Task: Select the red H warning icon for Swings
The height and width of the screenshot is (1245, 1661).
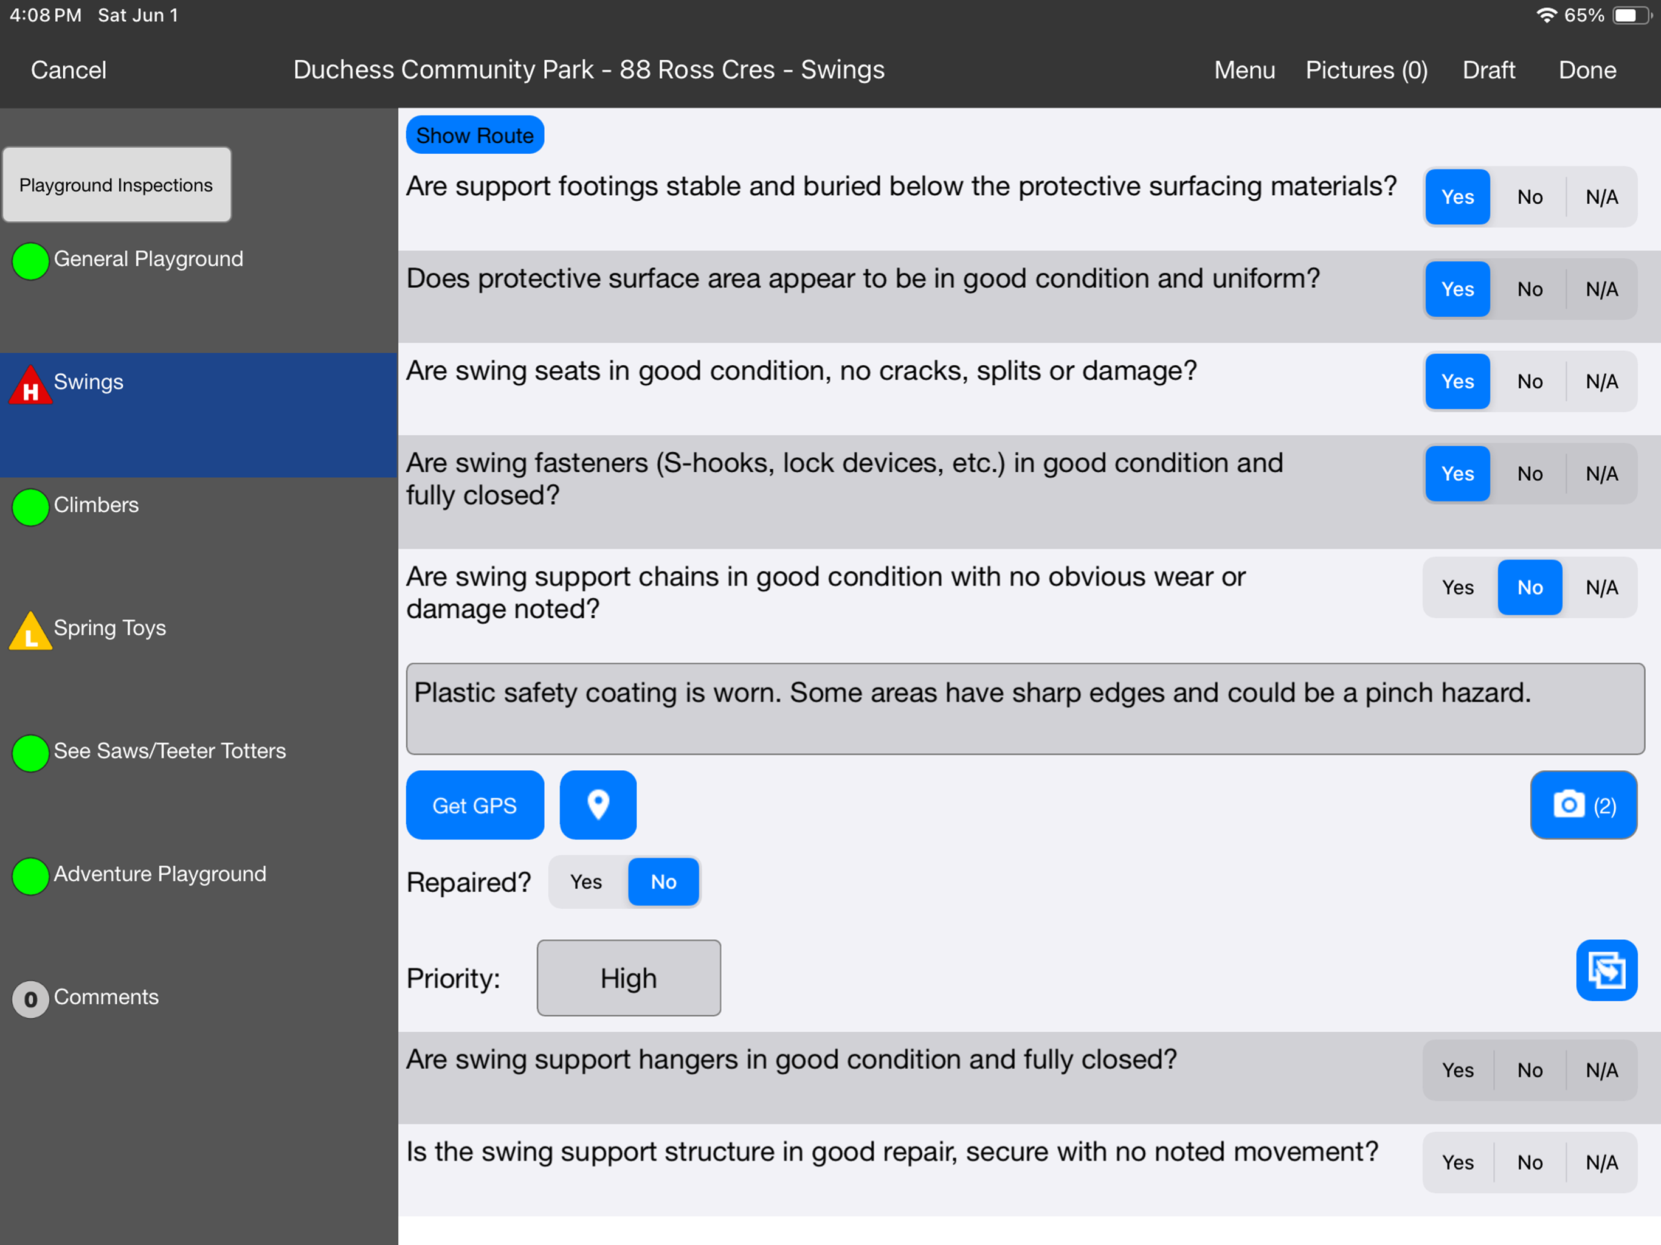Action: click(x=31, y=385)
